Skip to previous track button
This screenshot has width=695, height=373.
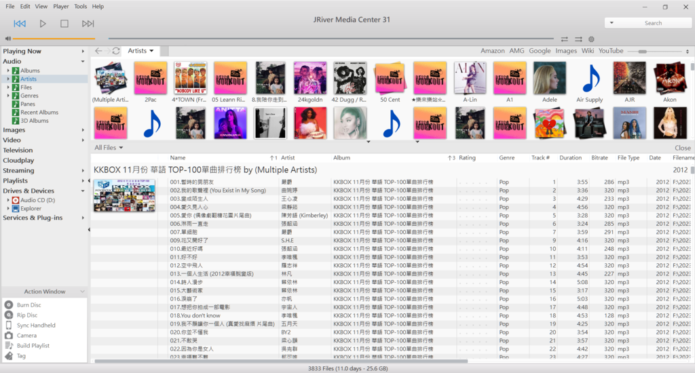pos(20,24)
